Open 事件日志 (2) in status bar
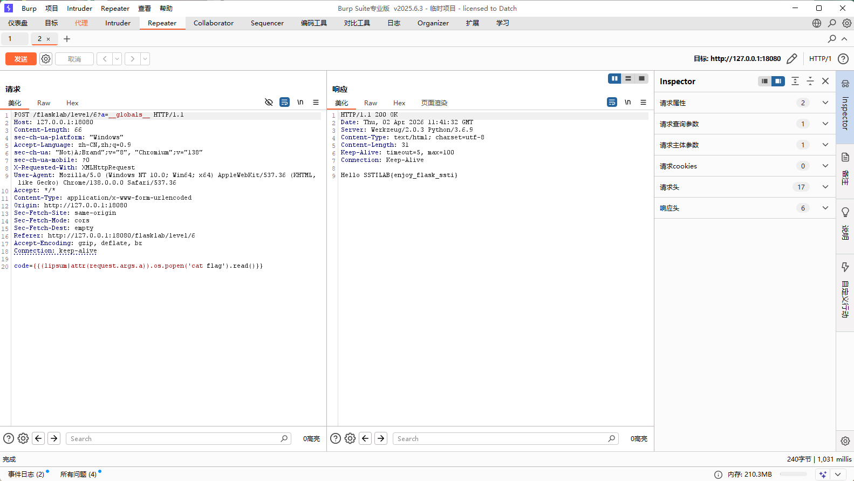 [26, 475]
